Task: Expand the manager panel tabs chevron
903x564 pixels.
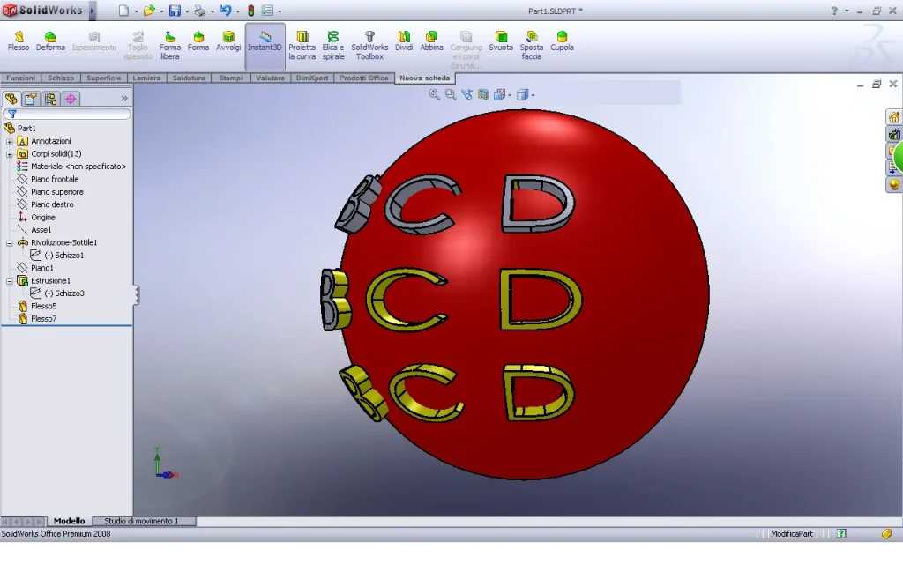Action: (123, 99)
